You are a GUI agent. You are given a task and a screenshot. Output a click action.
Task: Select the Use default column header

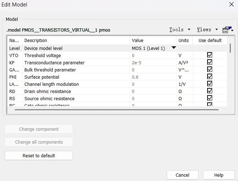(x=210, y=41)
